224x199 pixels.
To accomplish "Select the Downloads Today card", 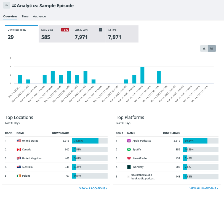I will pyautogui.click(x=22, y=34).
